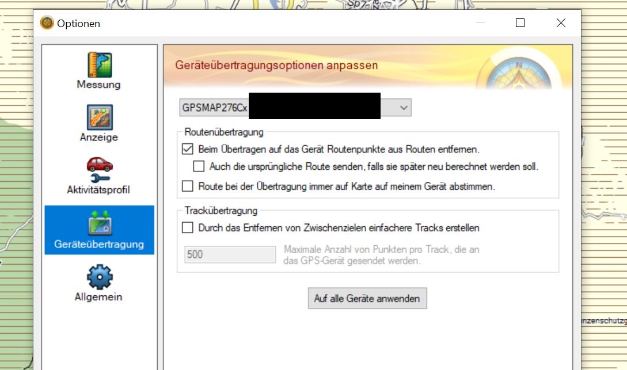Expand the GPSMAP276Cx device dropdown
This screenshot has height=370, width=627.
[x=404, y=107]
